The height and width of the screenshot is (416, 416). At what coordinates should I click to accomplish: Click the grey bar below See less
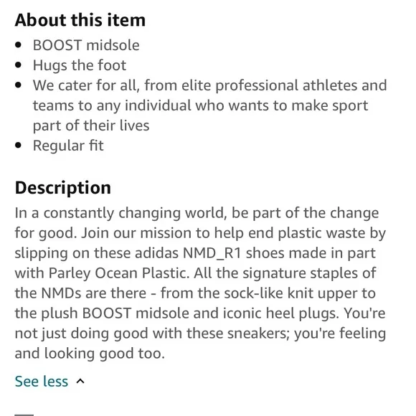coord(24,415)
